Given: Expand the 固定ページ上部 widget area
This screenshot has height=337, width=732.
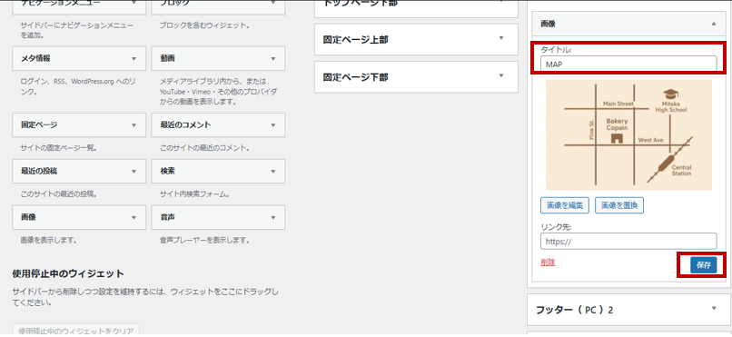Looking at the screenshot, I should [x=502, y=38].
